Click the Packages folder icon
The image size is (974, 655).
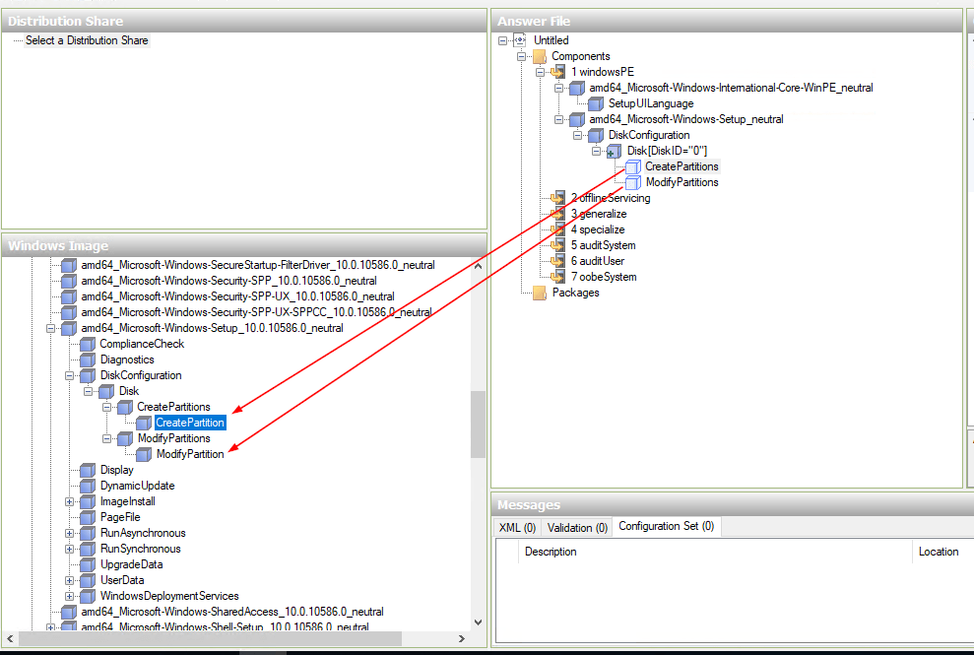539,293
